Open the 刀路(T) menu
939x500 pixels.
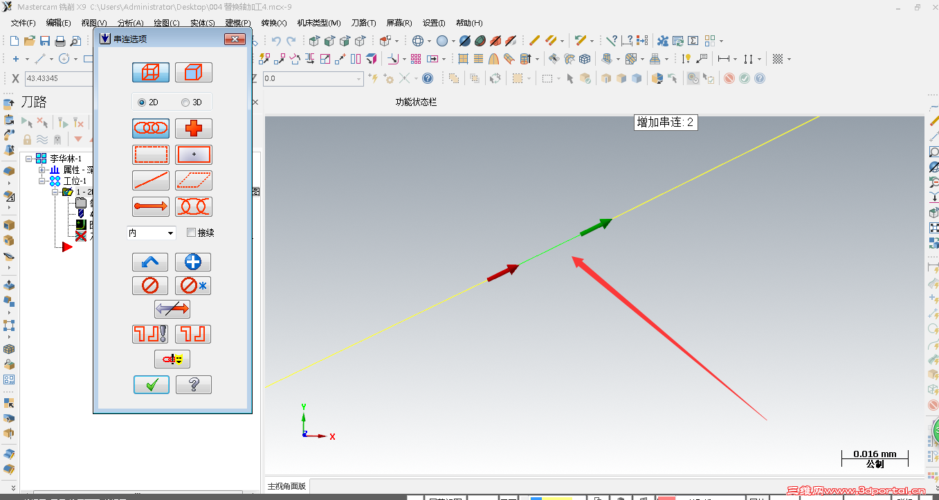pos(364,23)
